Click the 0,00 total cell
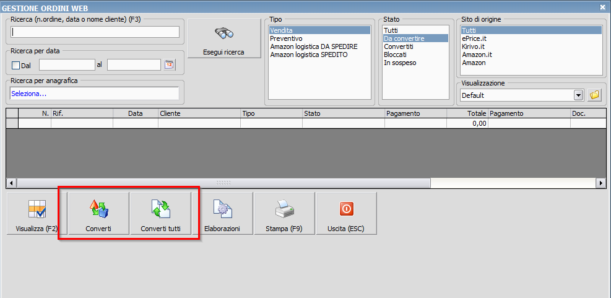The width and height of the screenshot is (611, 298). click(467, 123)
